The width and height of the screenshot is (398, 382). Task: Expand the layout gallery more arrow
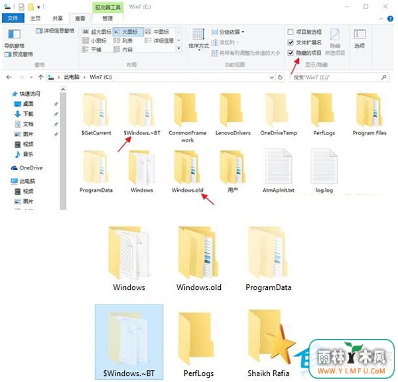tap(179, 48)
